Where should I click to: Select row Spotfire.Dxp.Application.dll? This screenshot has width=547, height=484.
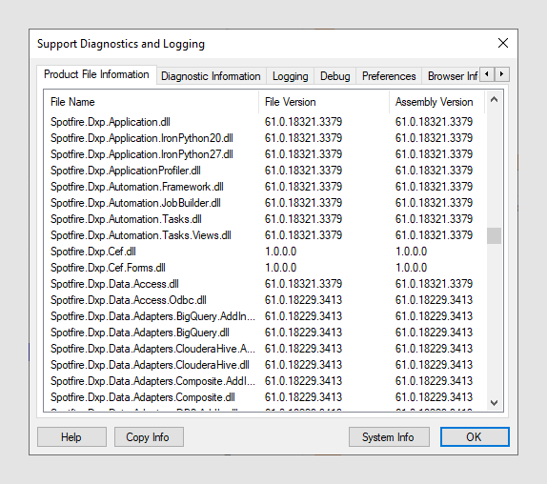(264, 122)
